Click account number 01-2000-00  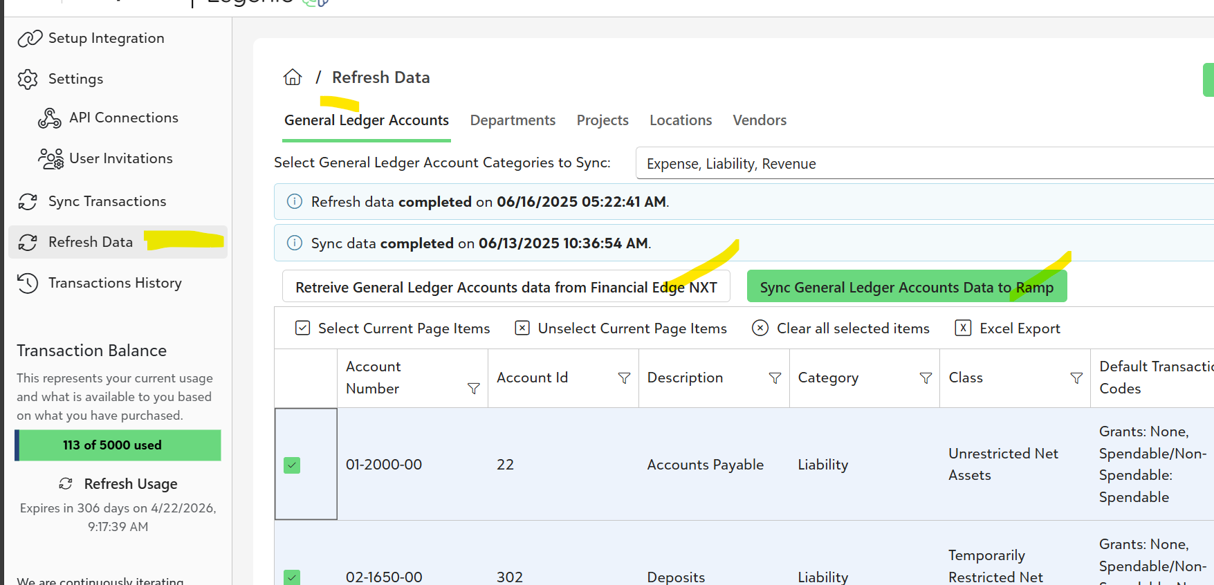[384, 465]
